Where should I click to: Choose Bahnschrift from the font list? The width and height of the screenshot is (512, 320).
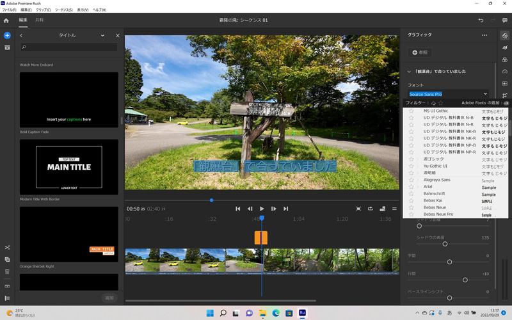[x=434, y=194]
